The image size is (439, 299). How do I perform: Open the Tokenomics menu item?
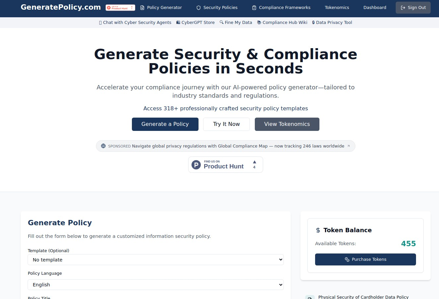pyautogui.click(x=337, y=7)
